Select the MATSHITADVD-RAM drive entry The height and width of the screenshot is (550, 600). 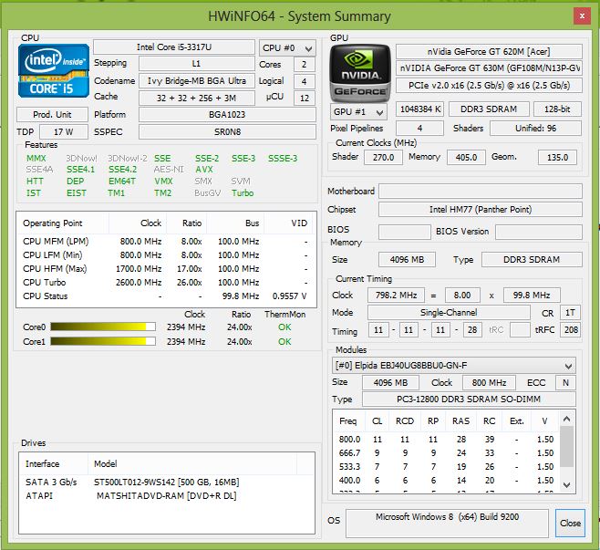(x=166, y=495)
